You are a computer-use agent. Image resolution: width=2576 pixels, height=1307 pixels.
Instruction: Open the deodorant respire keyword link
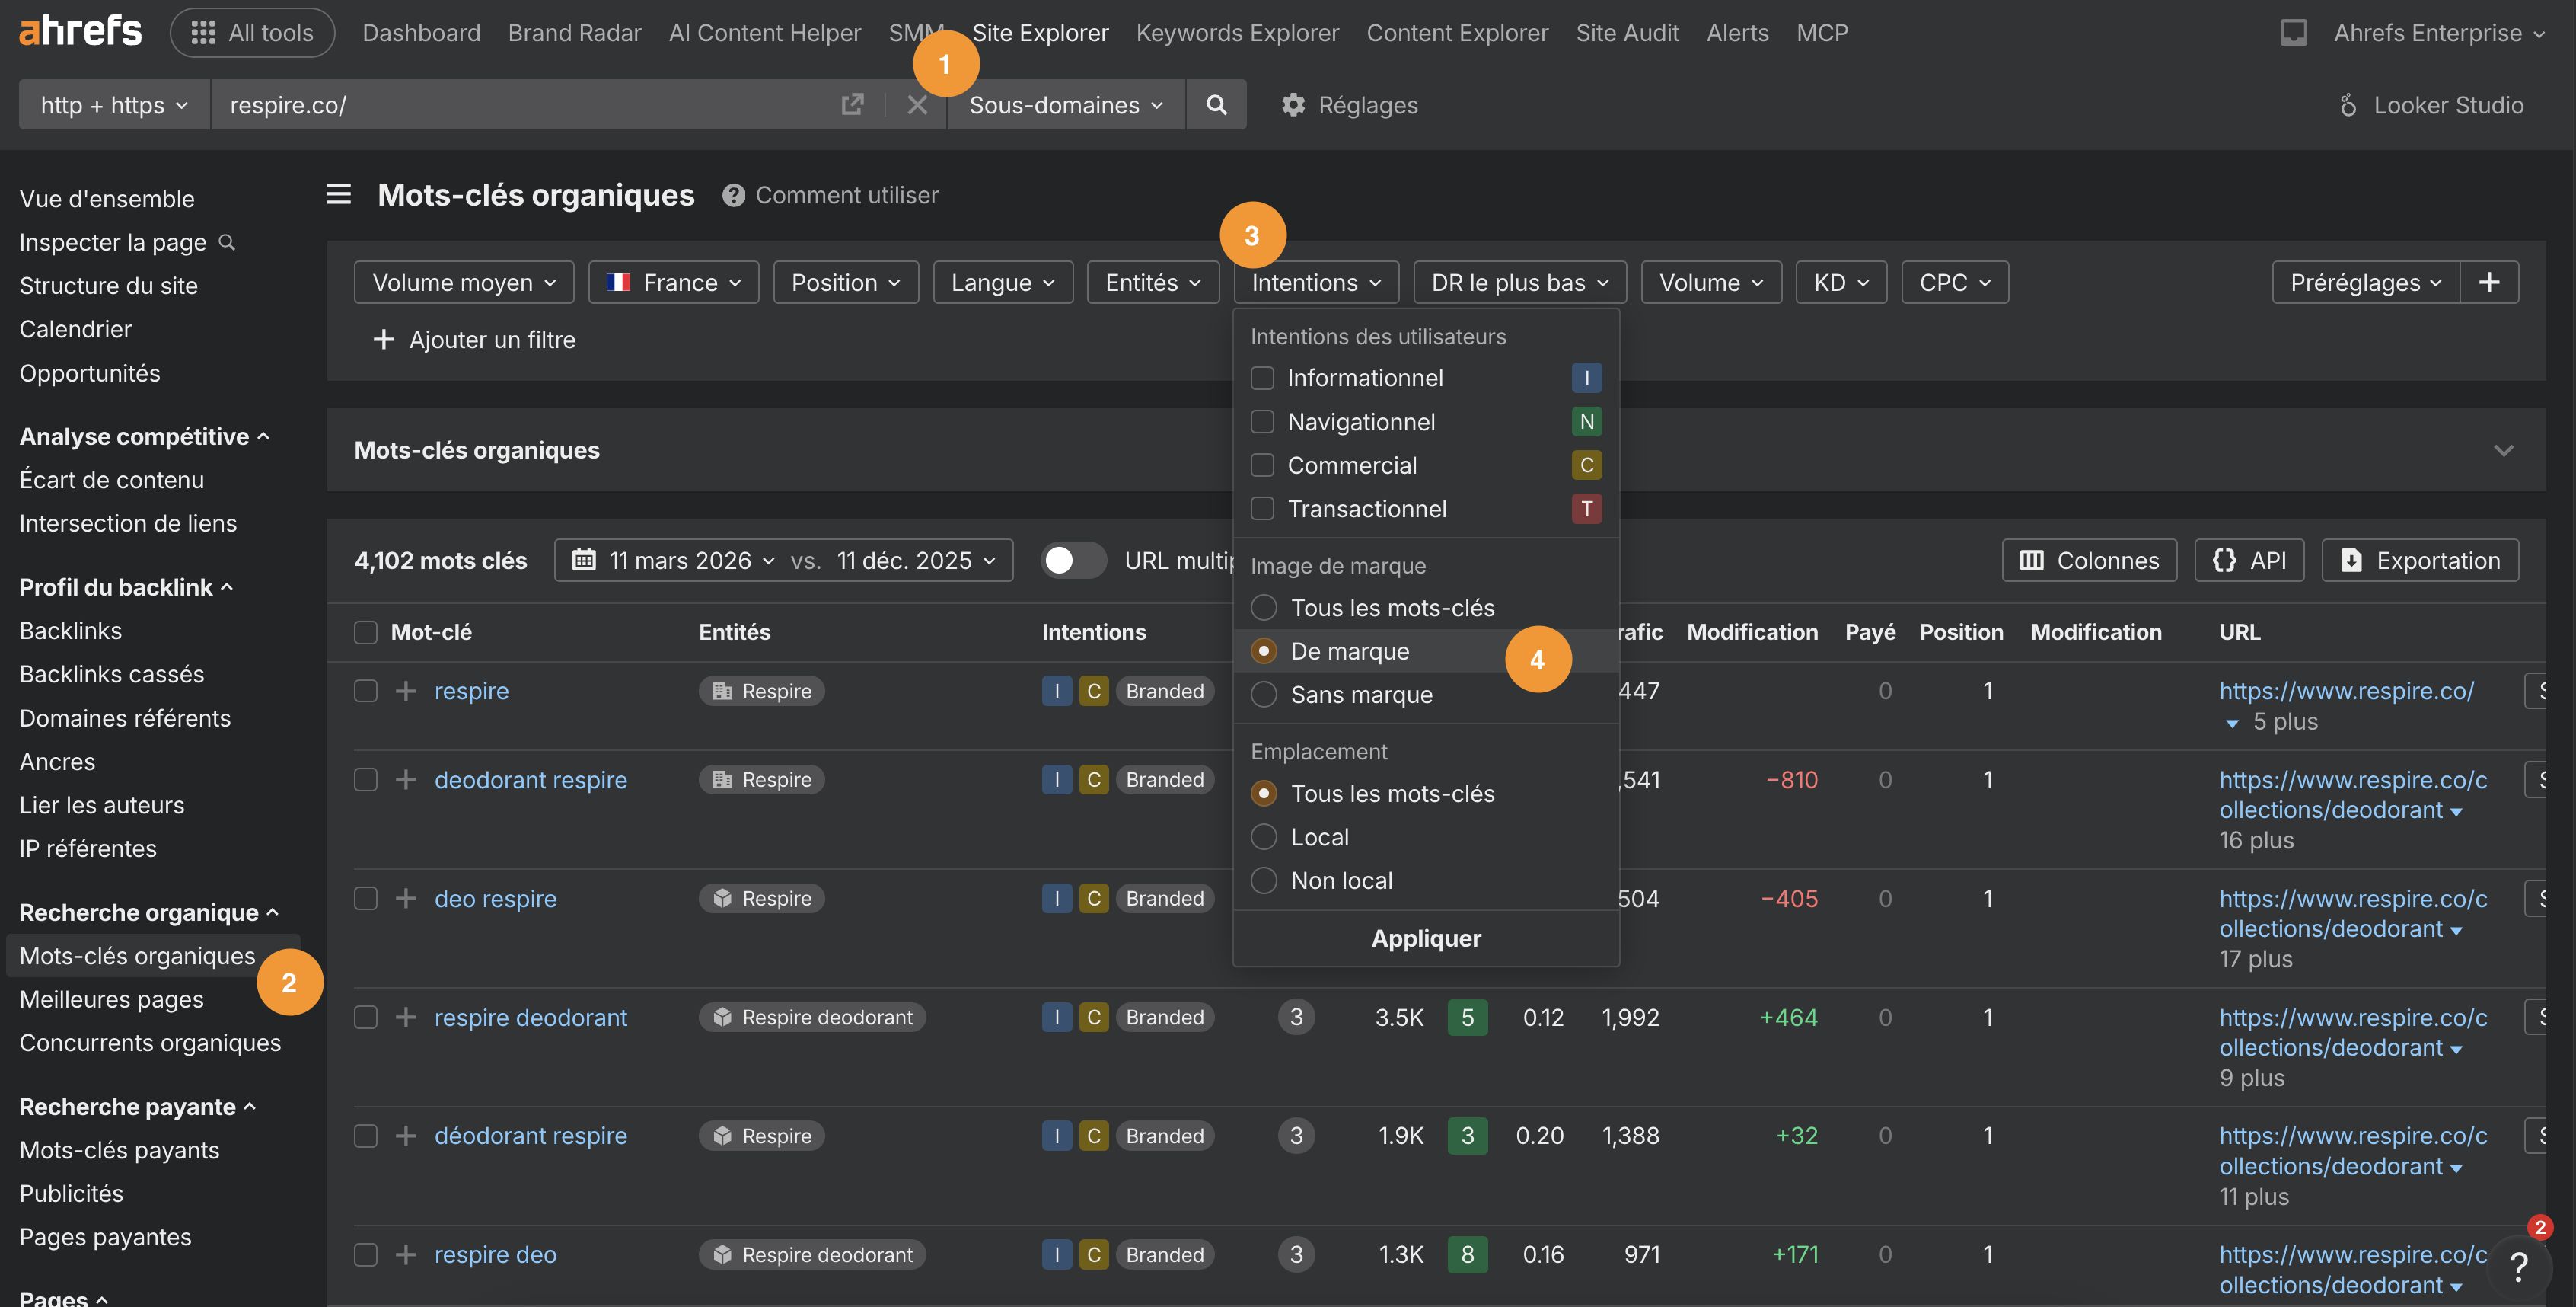point(531,780)
